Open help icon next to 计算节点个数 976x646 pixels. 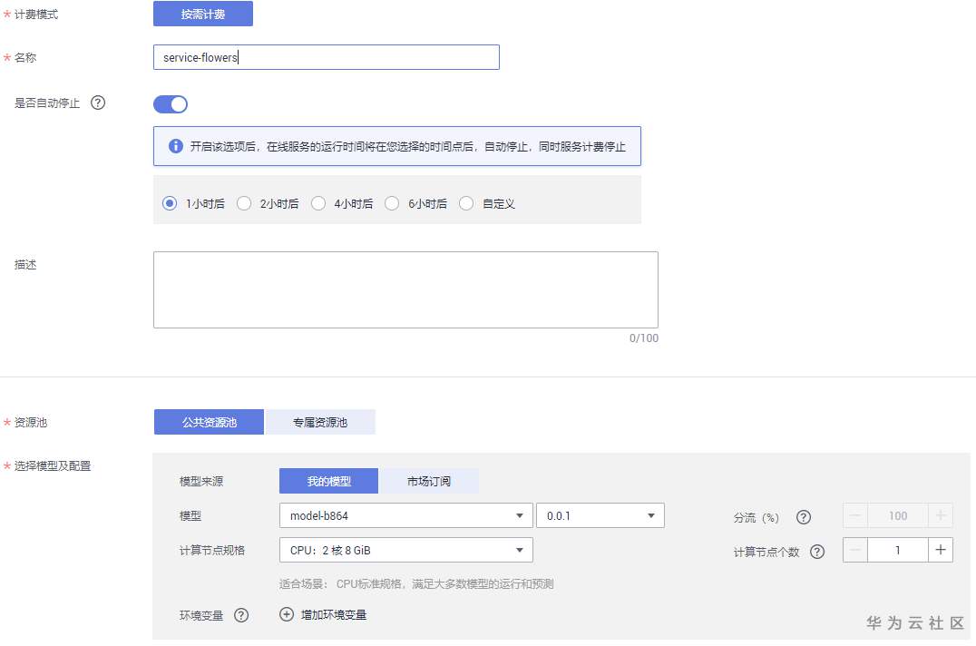816,552
